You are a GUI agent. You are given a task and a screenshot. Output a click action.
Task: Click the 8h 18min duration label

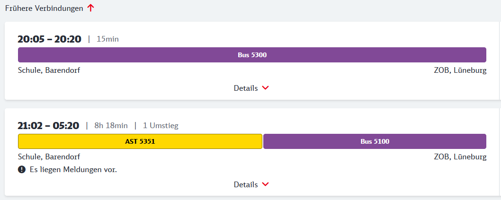(x=111, y=126)
